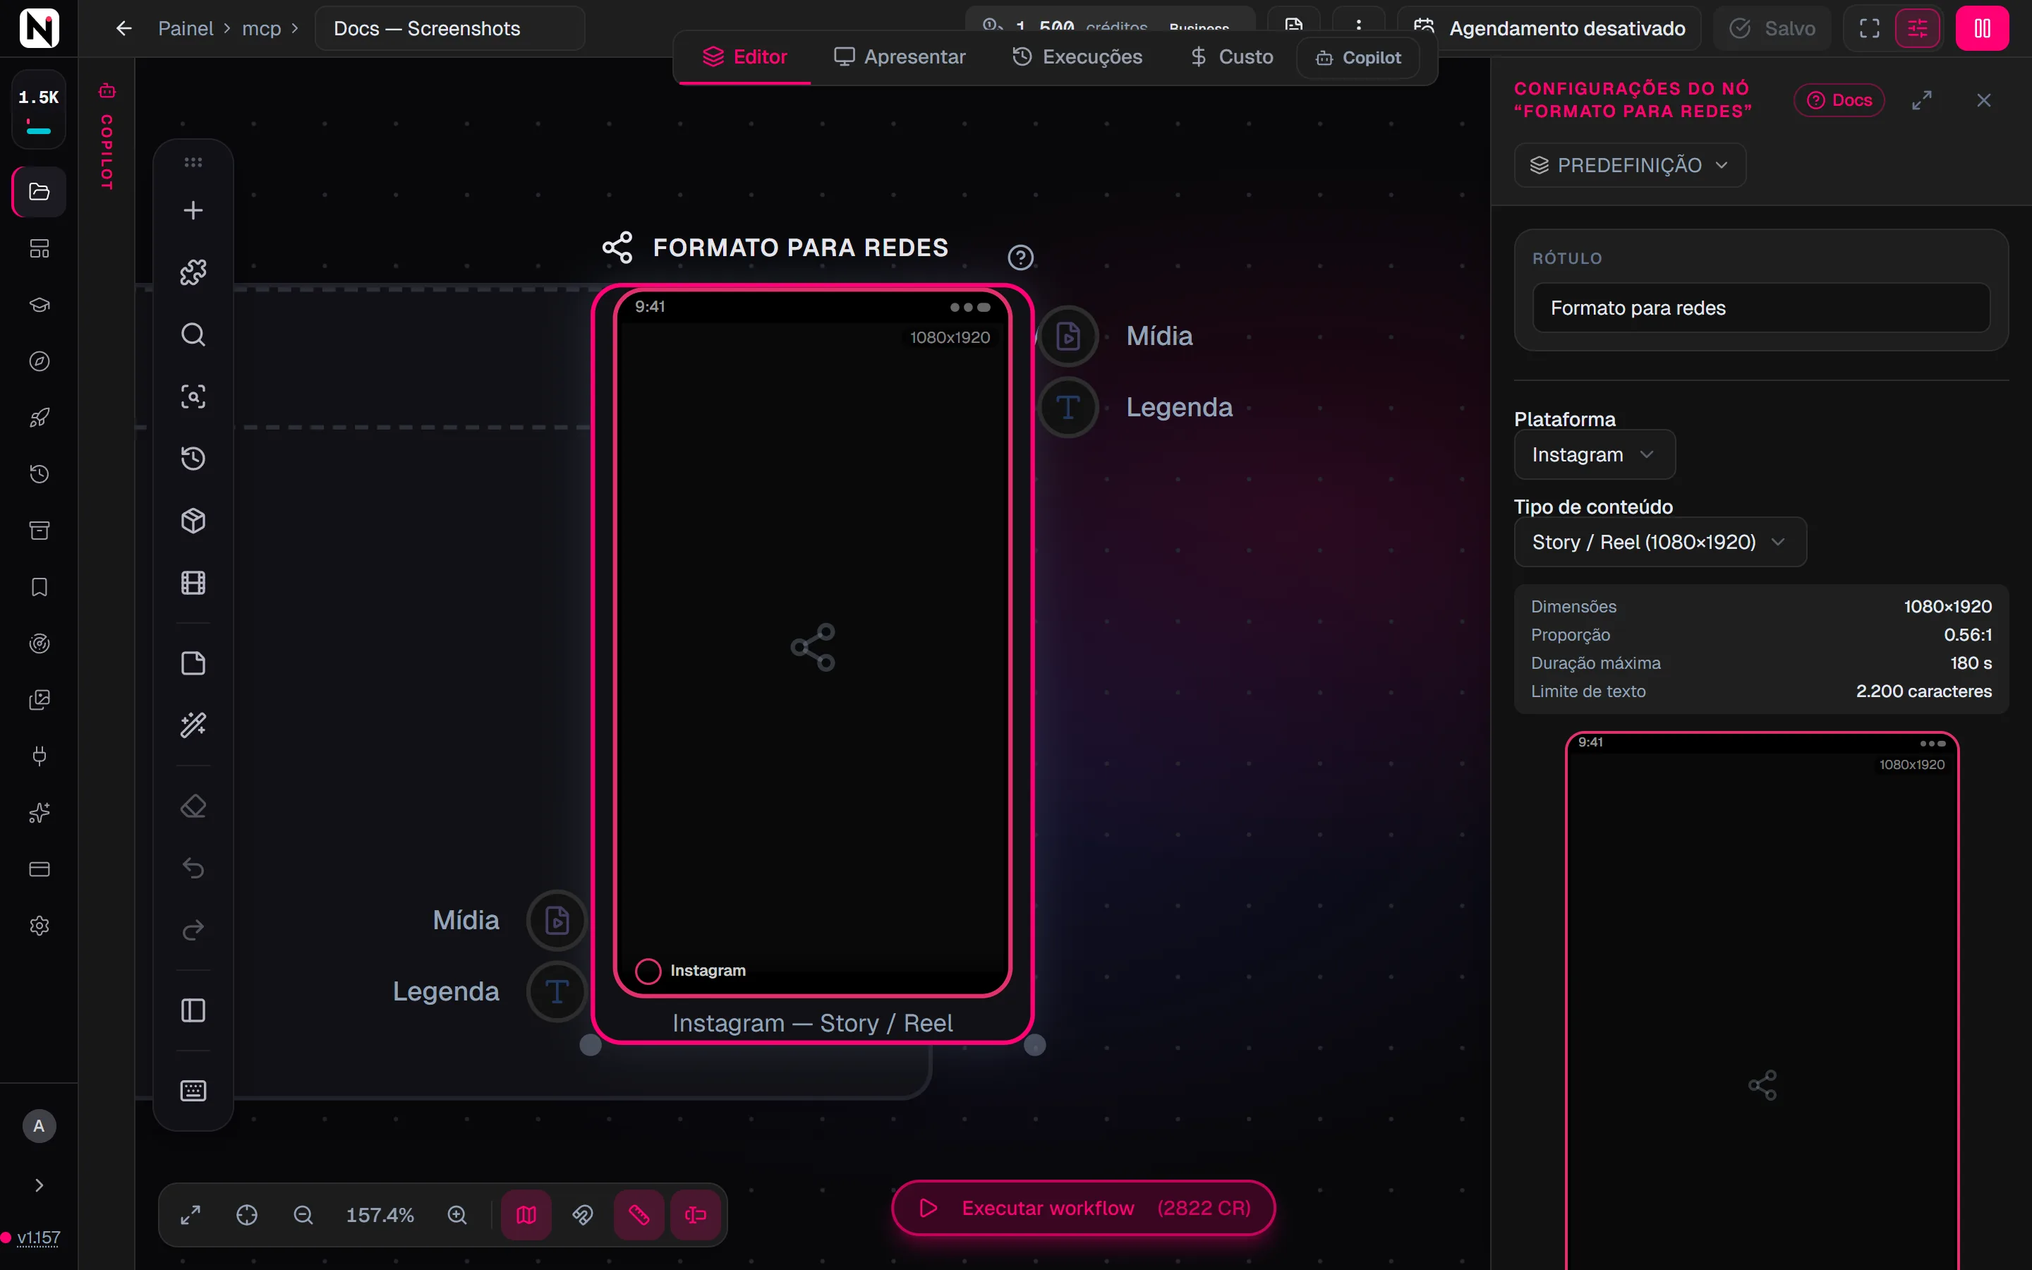2032x1270 pixels.
Task: Toggle the side panel layout tool
Action: pos(193,1010)
